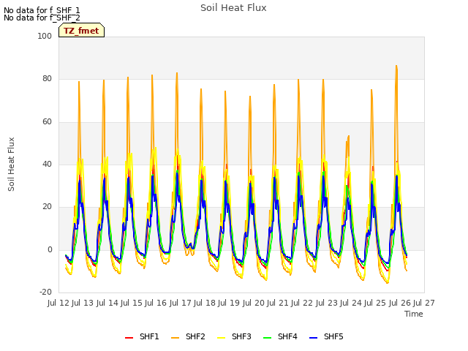The width and height of the screenshot is (468, 351).
Task: Click the TZ_fmet annotation box
Action: point(81,30)
